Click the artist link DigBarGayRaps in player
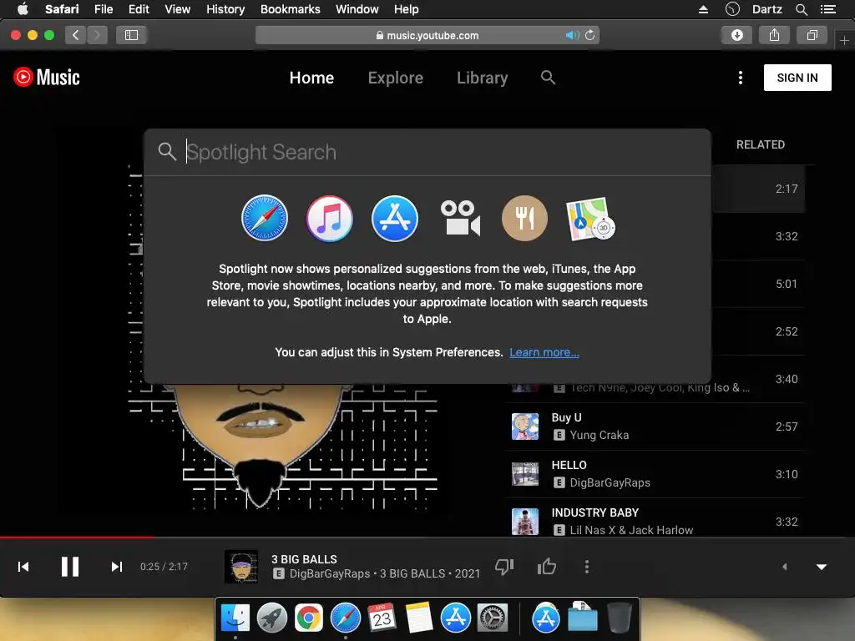Viewport: 855px width, 641px height. (329, 573)
